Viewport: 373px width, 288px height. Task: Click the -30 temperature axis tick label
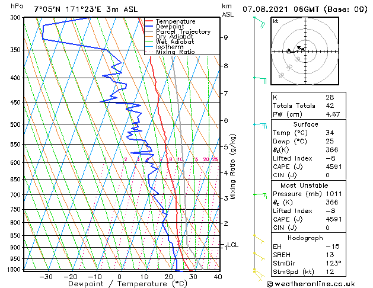(46, 277)
